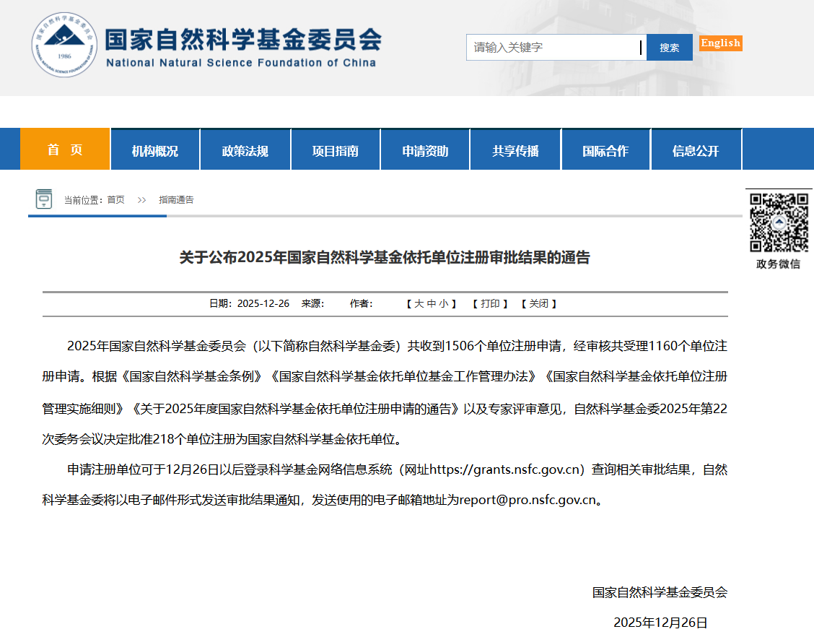
Task: Switch to the English site version
Action: pos(720,43)
